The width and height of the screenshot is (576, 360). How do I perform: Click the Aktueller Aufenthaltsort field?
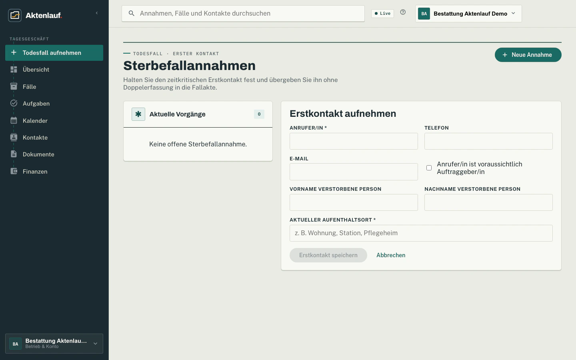pyautogui.click(x=421, y=233)
